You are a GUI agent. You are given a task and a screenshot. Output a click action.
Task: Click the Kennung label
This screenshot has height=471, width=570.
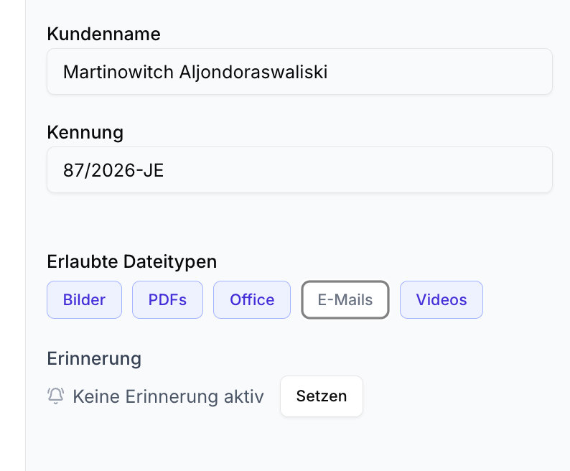pos(85,132)
